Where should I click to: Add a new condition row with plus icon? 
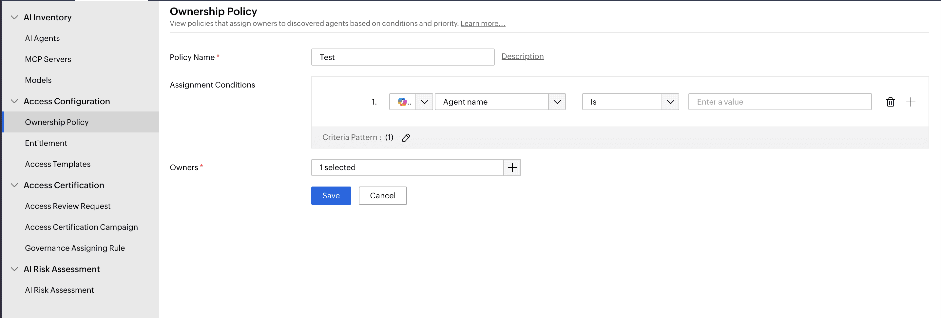click(x=911, y=102)
